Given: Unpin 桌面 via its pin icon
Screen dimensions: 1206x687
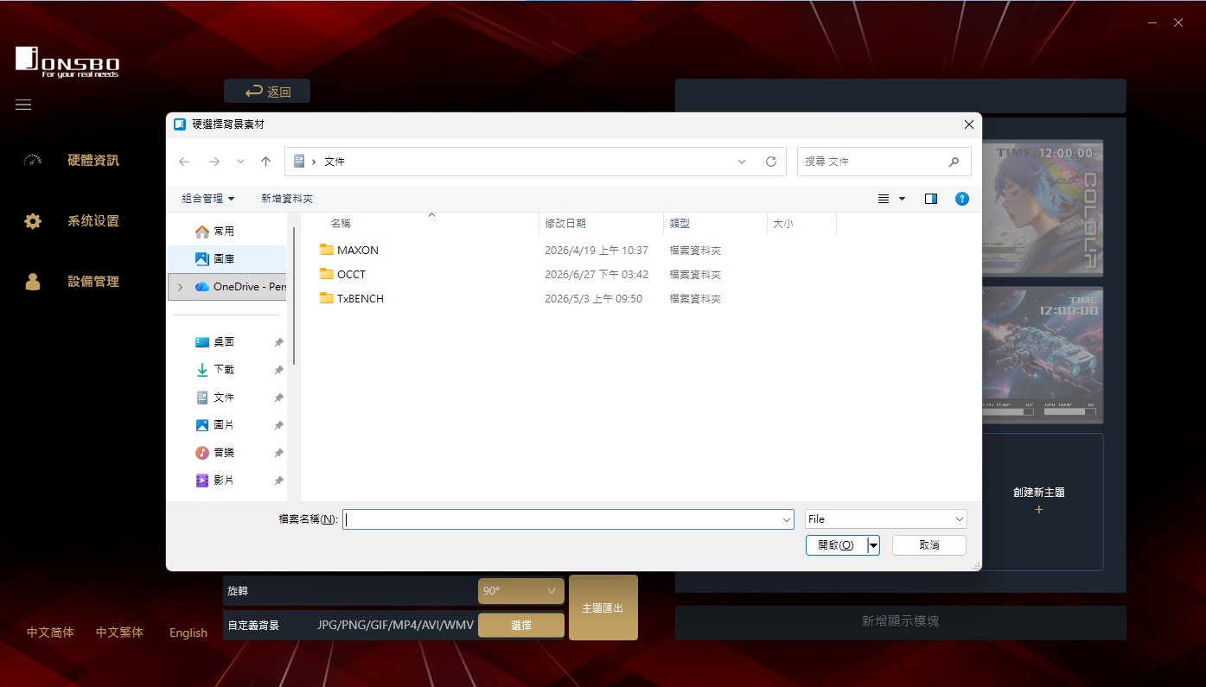Looking at the screenshot, I should pyautogui.click(x=278, y=343).
